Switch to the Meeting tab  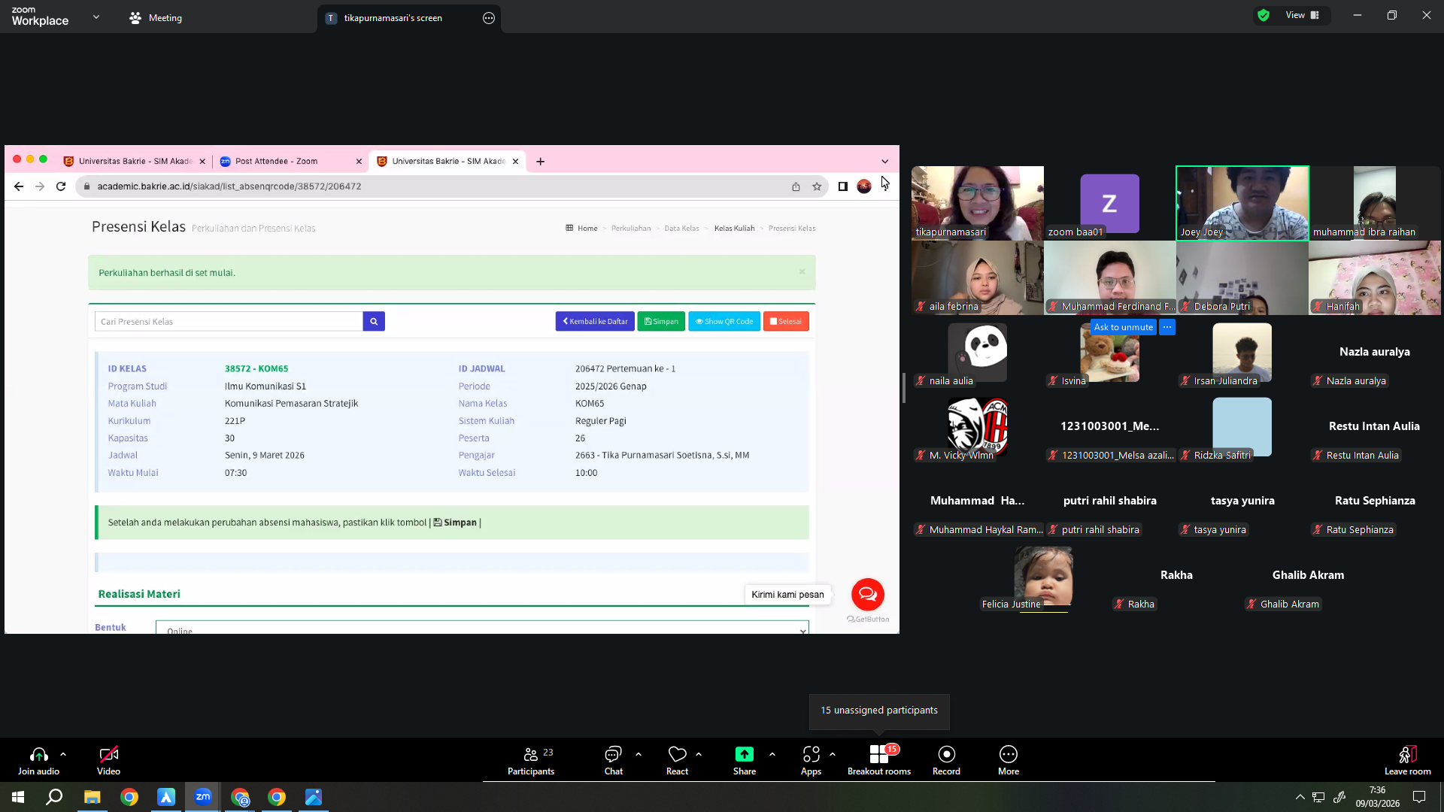click(x=156, y=17)
